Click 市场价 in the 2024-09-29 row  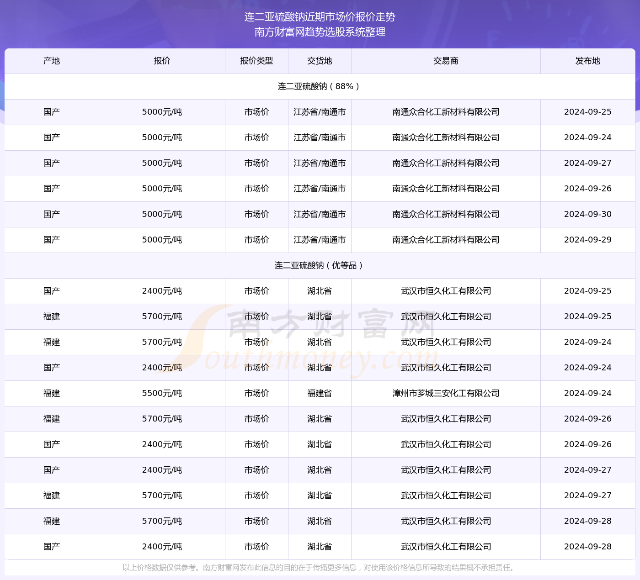coord(256,240)
